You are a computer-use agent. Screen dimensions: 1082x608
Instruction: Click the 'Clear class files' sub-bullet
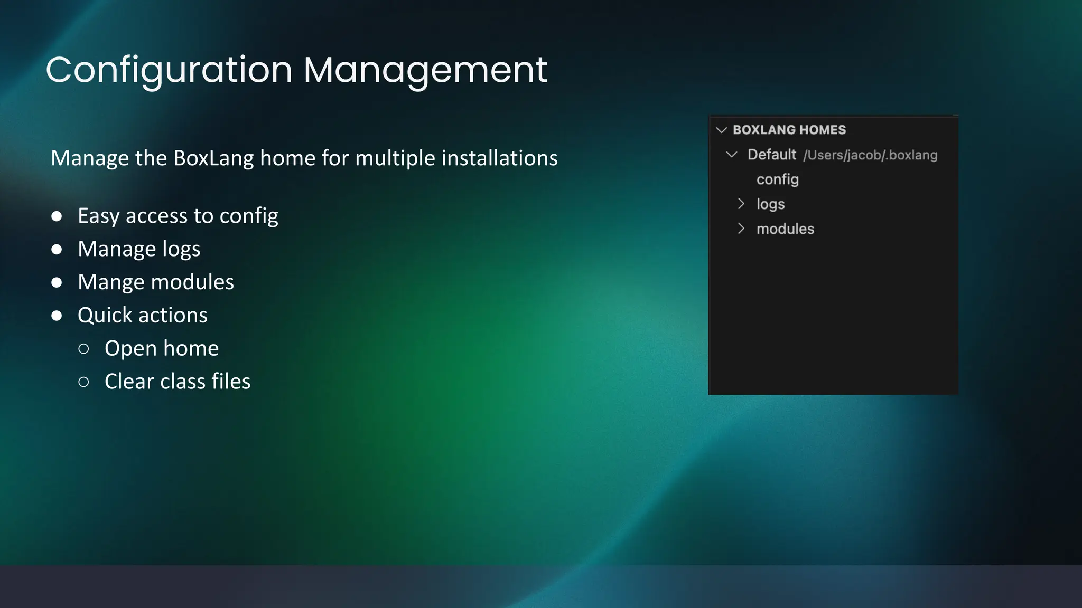pos(178,382)
